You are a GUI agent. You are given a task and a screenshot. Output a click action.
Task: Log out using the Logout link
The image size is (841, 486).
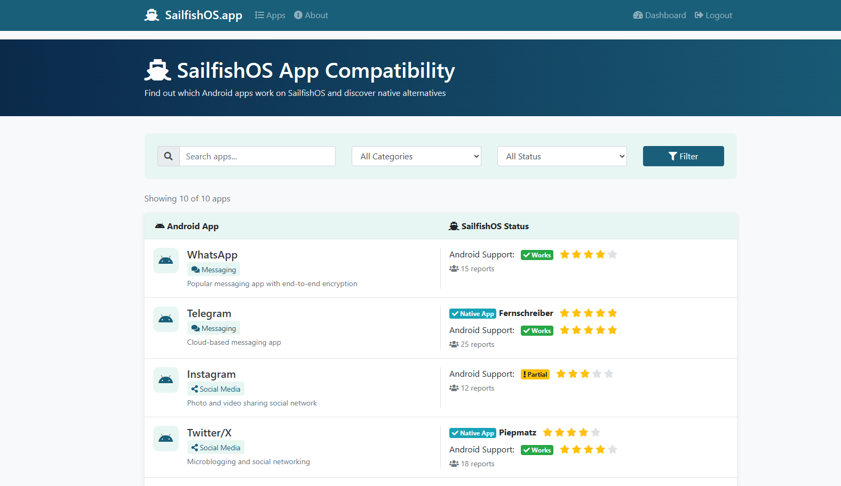coord(713,15)
